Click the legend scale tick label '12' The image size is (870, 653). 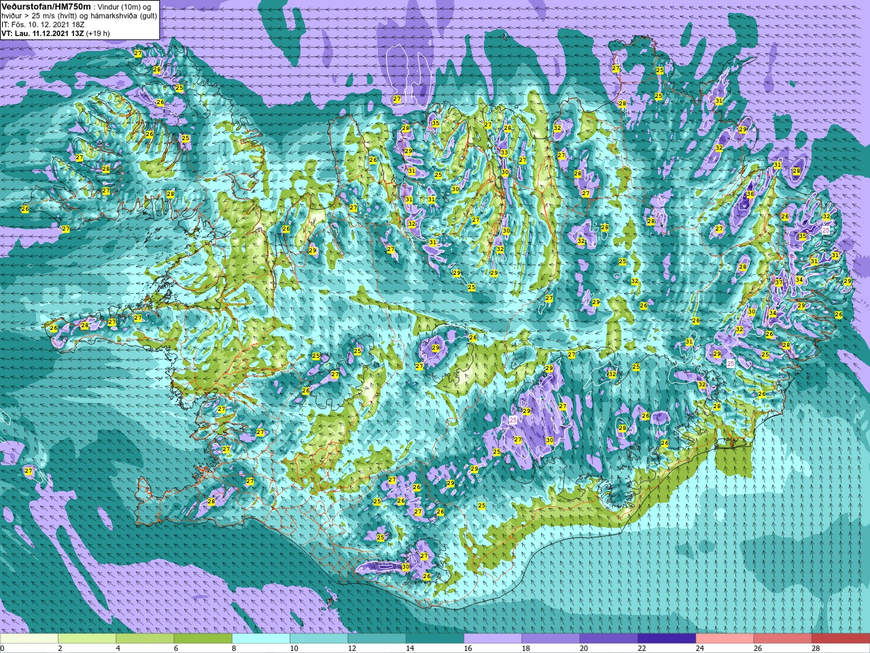(351, 649)
